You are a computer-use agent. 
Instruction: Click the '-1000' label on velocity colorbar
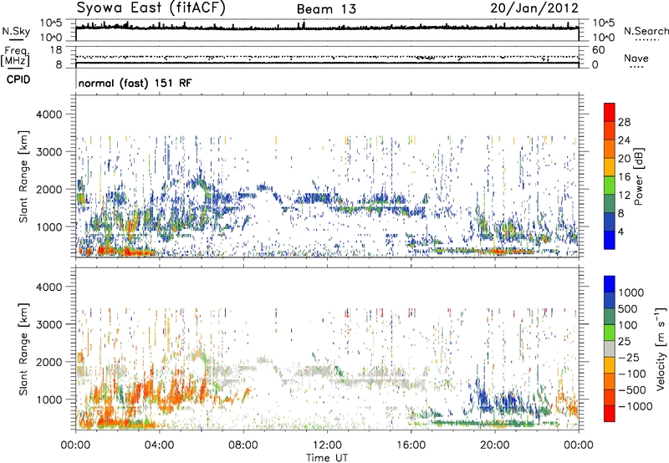point(635,406)
